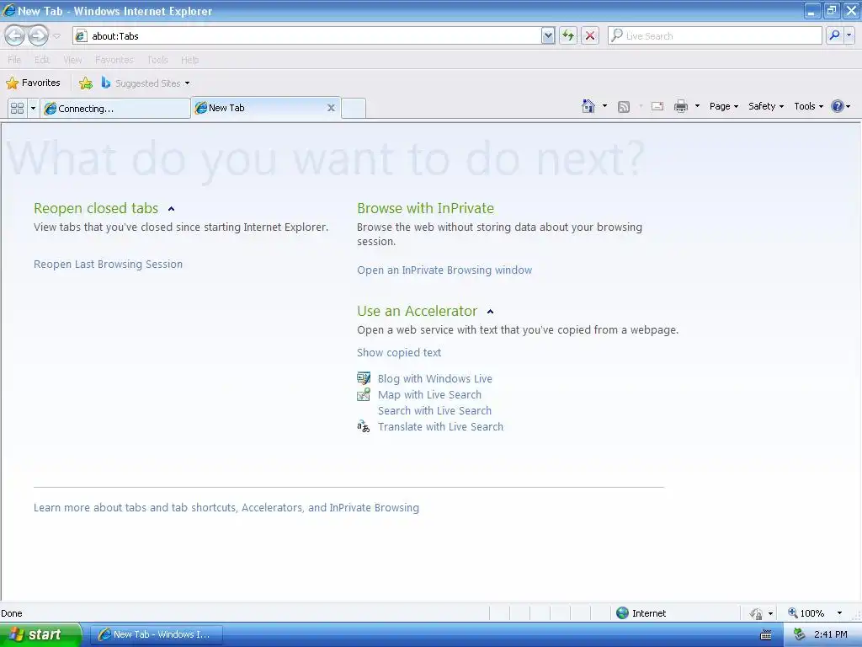Image resolution: width=862 pixels, height=647 pixels.
Task: Click the Home icon in command bar
Action: point(588,106)
